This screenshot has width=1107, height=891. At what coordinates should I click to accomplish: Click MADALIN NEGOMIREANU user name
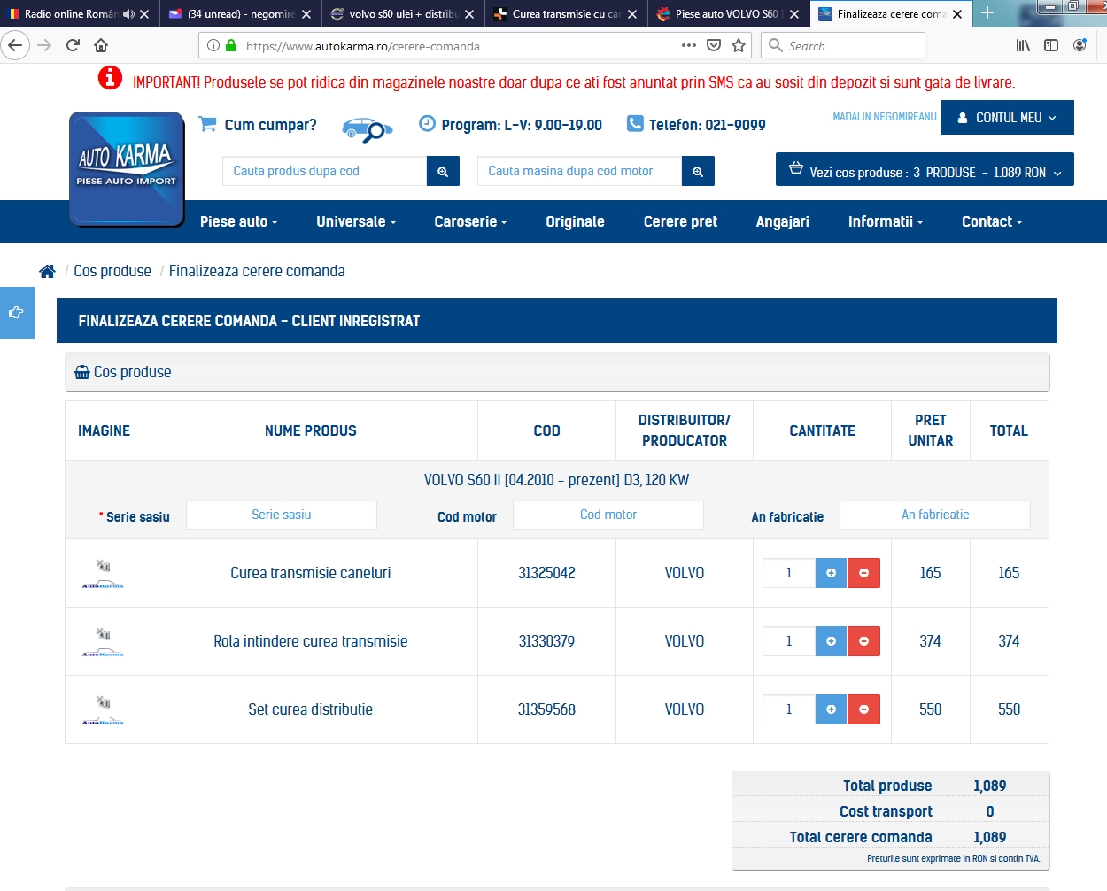(885, 117)
